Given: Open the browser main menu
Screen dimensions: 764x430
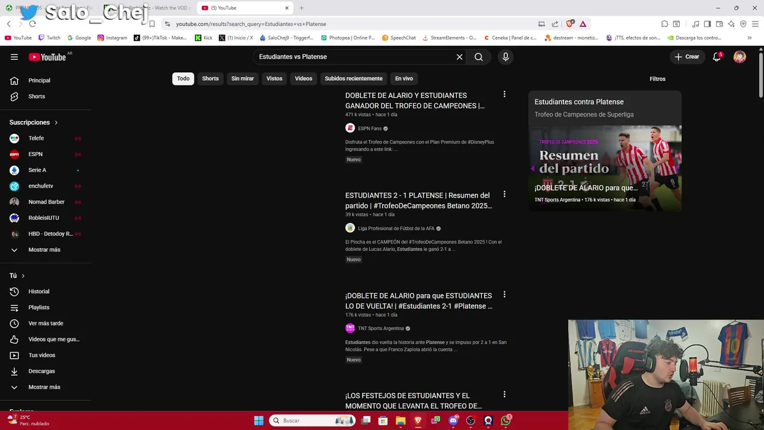Looking at the screenshot, I should click(x=755, y=24).
